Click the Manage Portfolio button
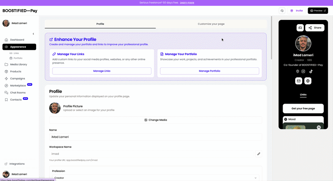The width and height of the screenshot is (333, 181). (x=209, y=71)
